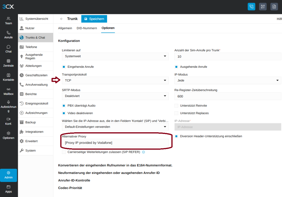282x197 pixels.
Task: Open the Admin section
Action: [9, 175]
